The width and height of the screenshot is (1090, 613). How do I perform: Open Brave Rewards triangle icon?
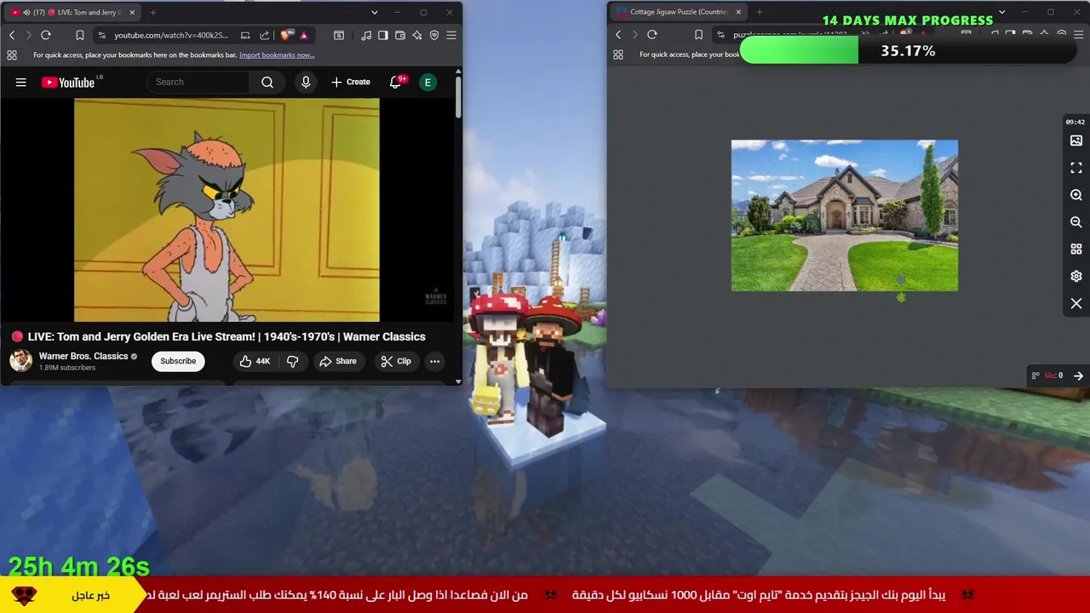(304, 35)
